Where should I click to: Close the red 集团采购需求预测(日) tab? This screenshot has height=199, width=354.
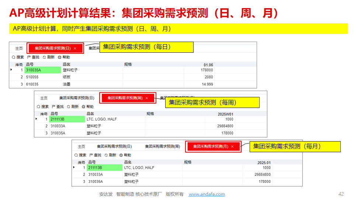pos(75,48)
